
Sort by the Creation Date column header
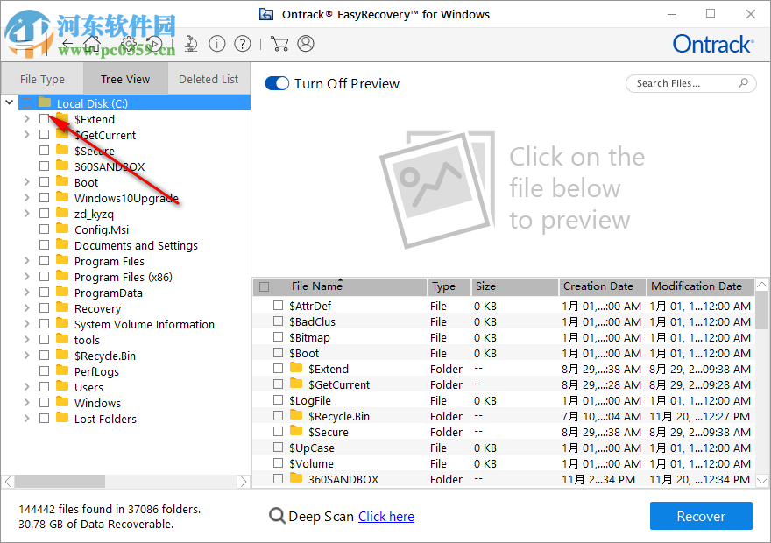click(x=603, y=286)
